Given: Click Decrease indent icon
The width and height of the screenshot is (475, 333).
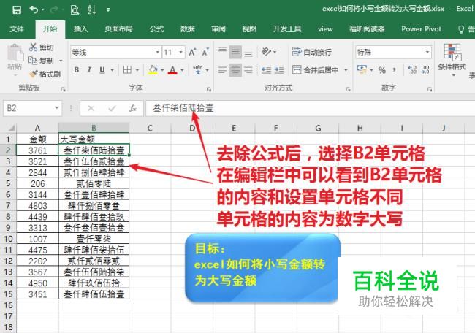Looking at the screenshot, I should [266, 70].
